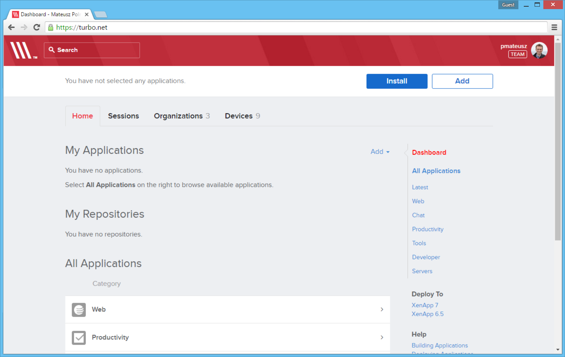This screenshot has width=565, height=357.
Task: Open the Productivity sidebar link
Action: [428, 229]
